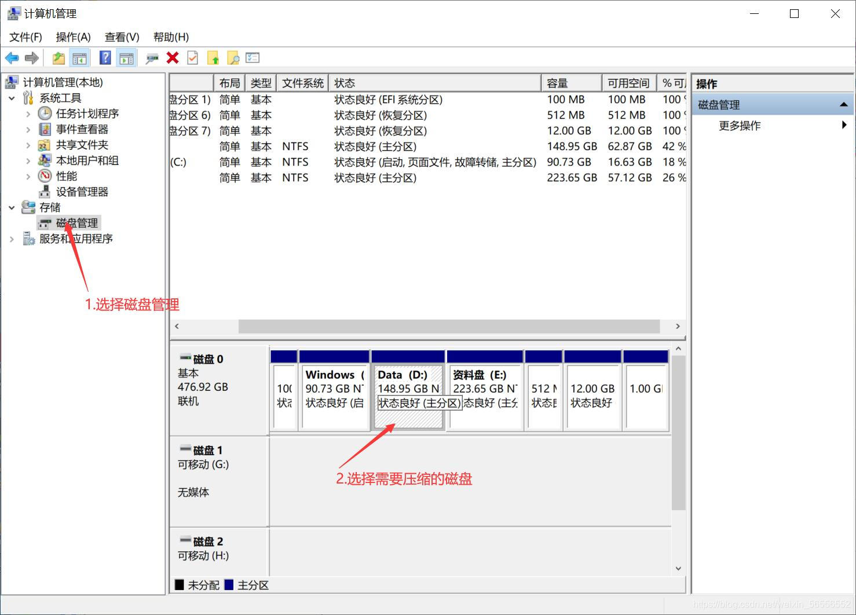Click the disk view scrollbar up arrow
Screen dimensions: 856x615
pyautogui.click(x=678, y=349)
